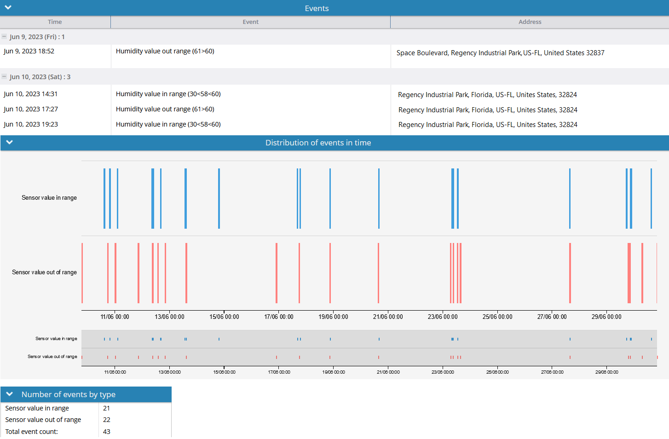The image size is (669, 439).
Task: Select the Jun 10, 2023 17:27 time cell
Action: click(x=31, y=109)
